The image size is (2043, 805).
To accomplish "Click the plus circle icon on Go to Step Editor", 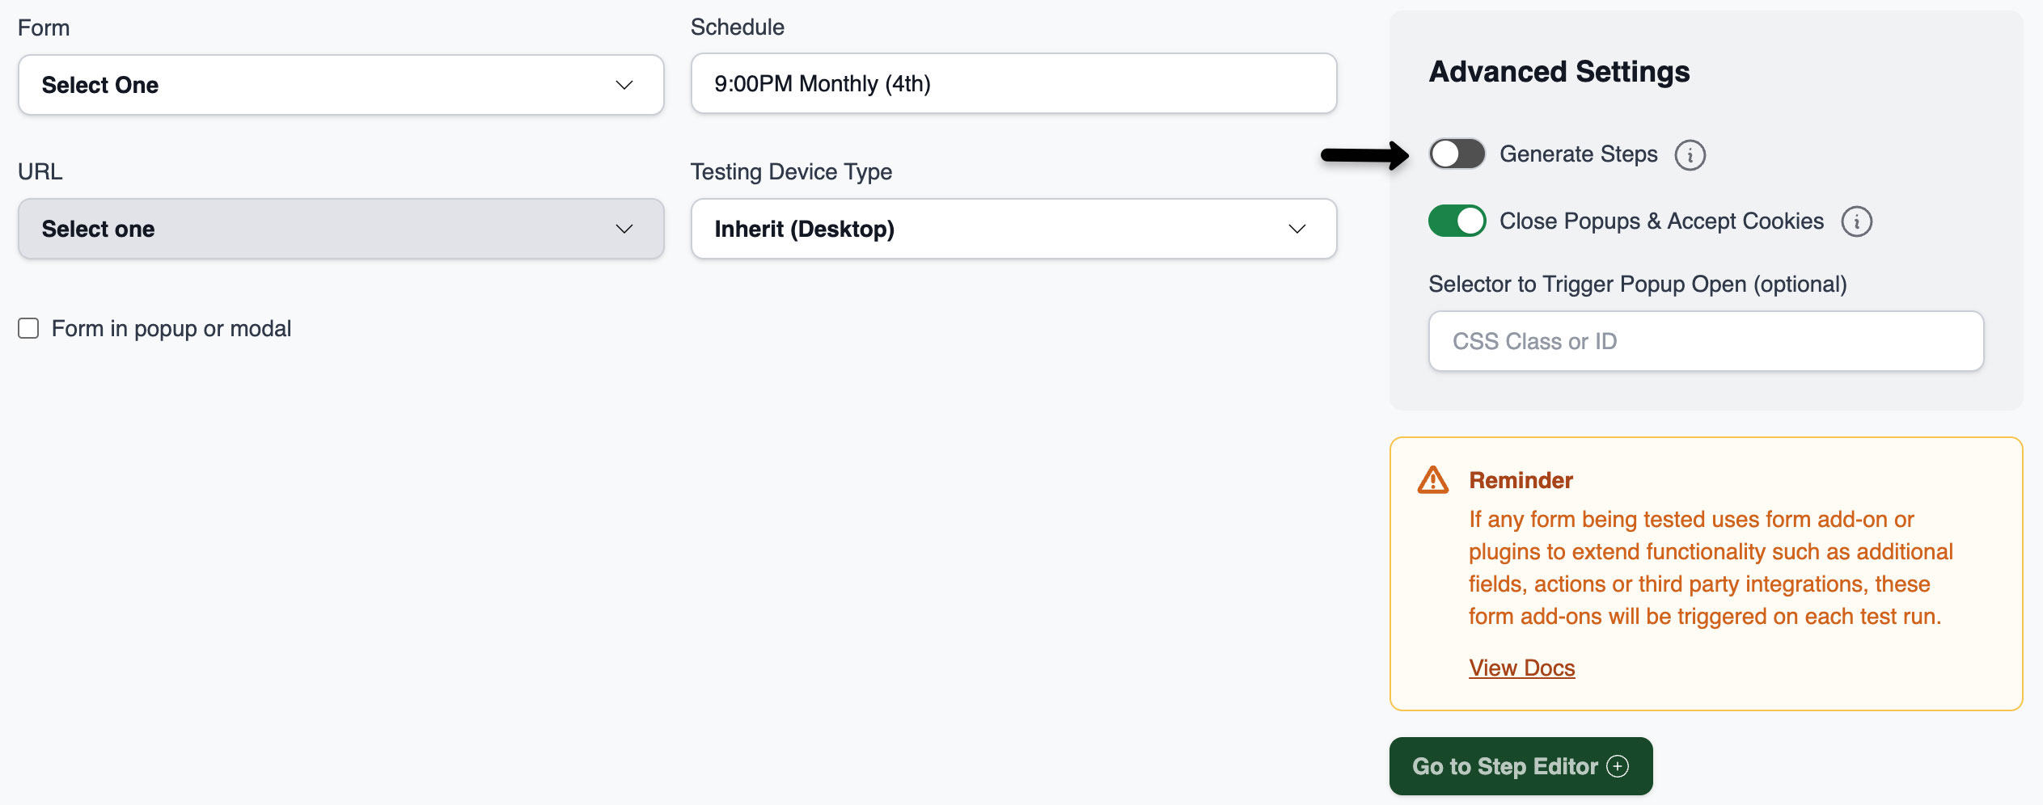I will (1618, 766).
